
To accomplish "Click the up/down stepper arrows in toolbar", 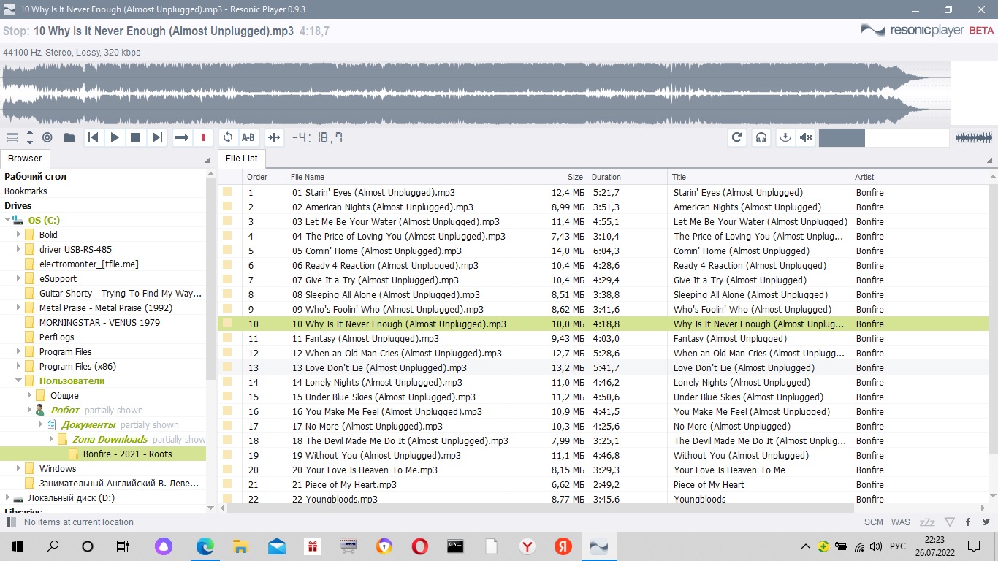I will [30, 137].
